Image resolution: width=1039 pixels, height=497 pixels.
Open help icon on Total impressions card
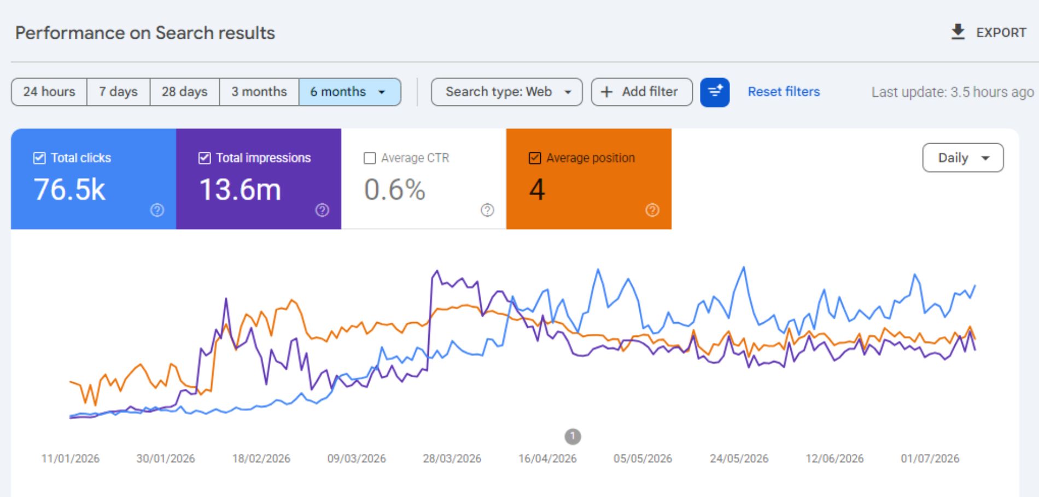click(322, 210)
